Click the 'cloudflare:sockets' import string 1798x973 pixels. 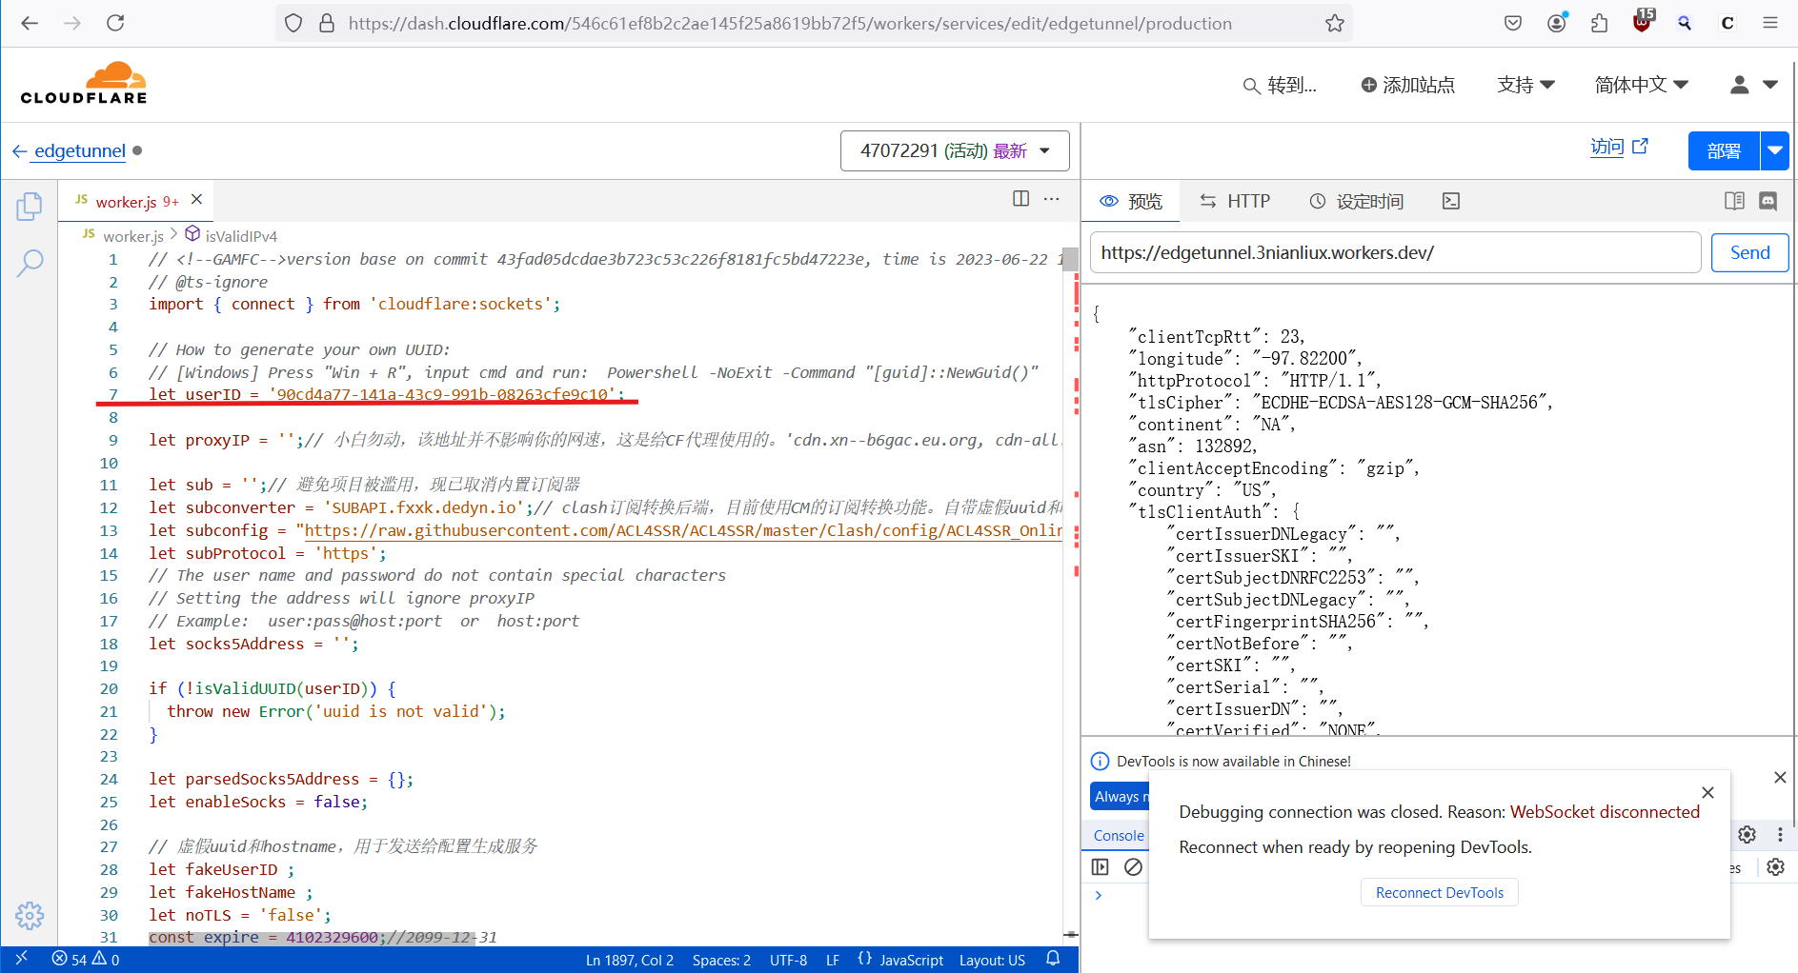click(460, 304)
